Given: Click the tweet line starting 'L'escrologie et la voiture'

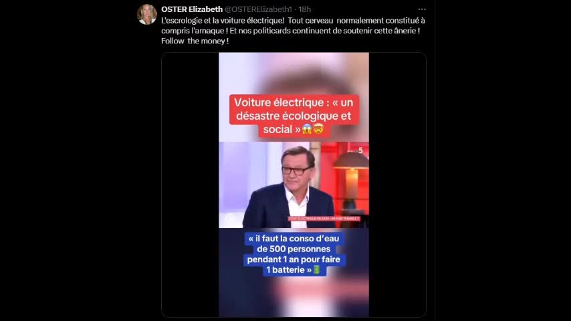Looking at the screenshot, I should point(293,21).
